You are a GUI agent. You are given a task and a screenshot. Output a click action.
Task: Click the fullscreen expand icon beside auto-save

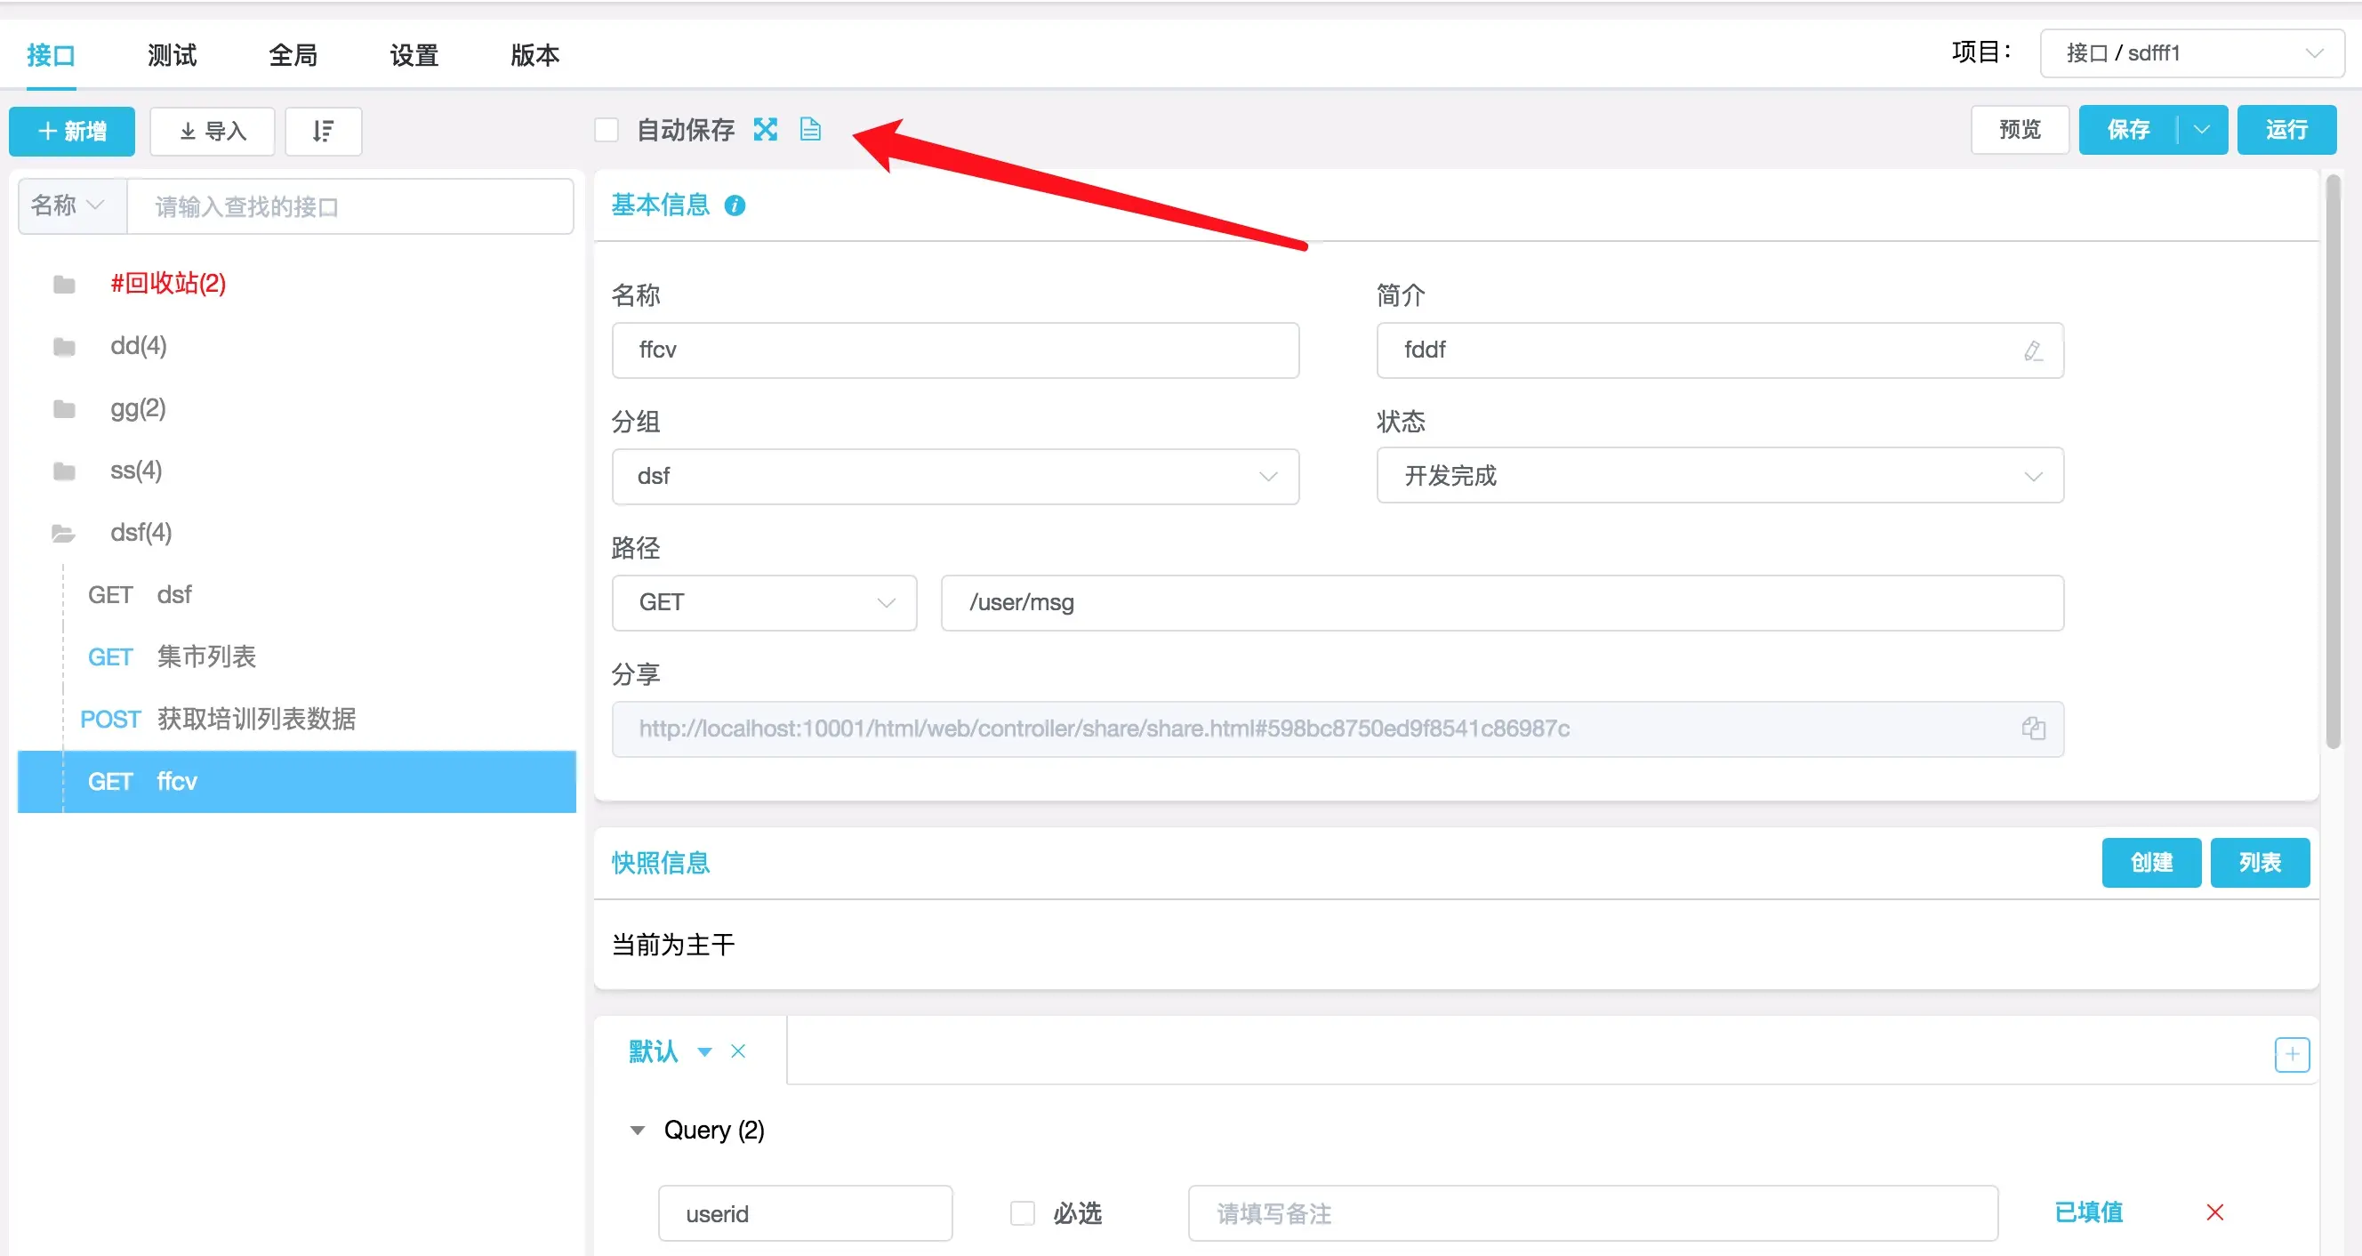click(x=765, y=129)
